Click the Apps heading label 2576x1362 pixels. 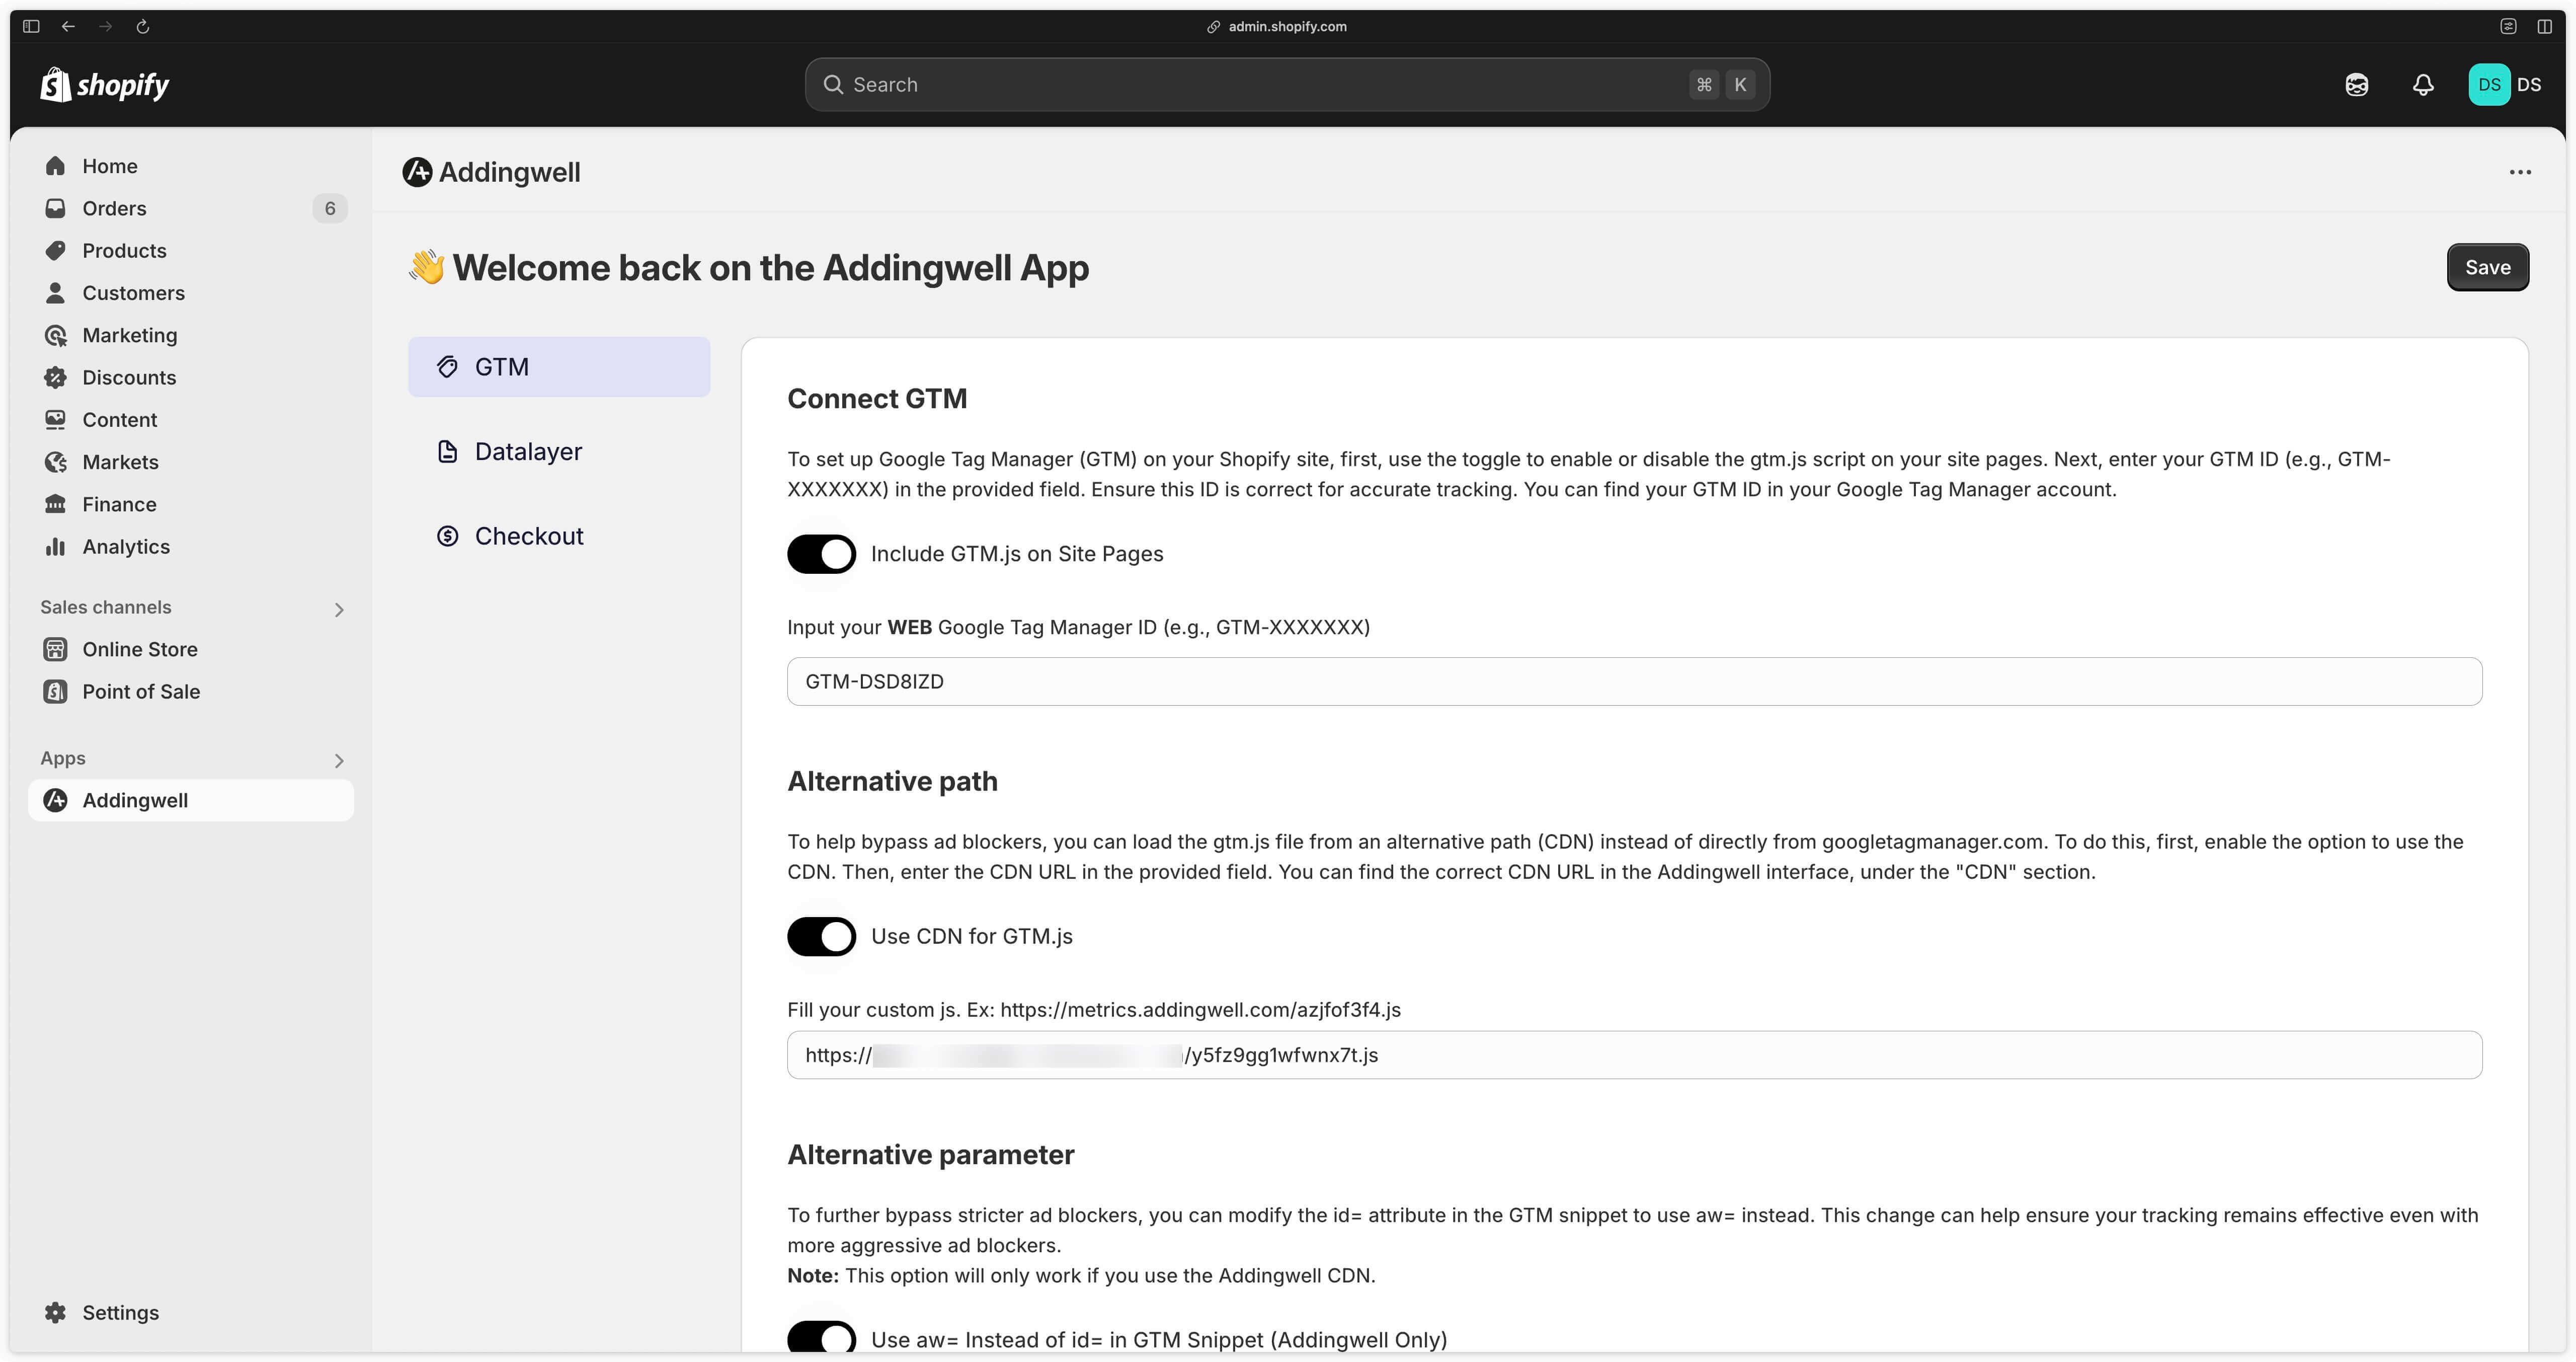63,759
